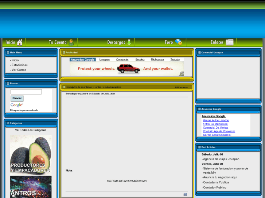Image resolution: width=265 pixels, height=198 pixels.
Task: Select Ver Correo in the Main Menu
Action: point(19,70)
